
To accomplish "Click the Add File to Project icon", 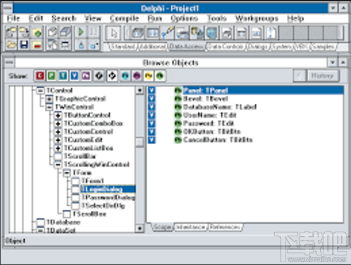I will tap(37, 33).
